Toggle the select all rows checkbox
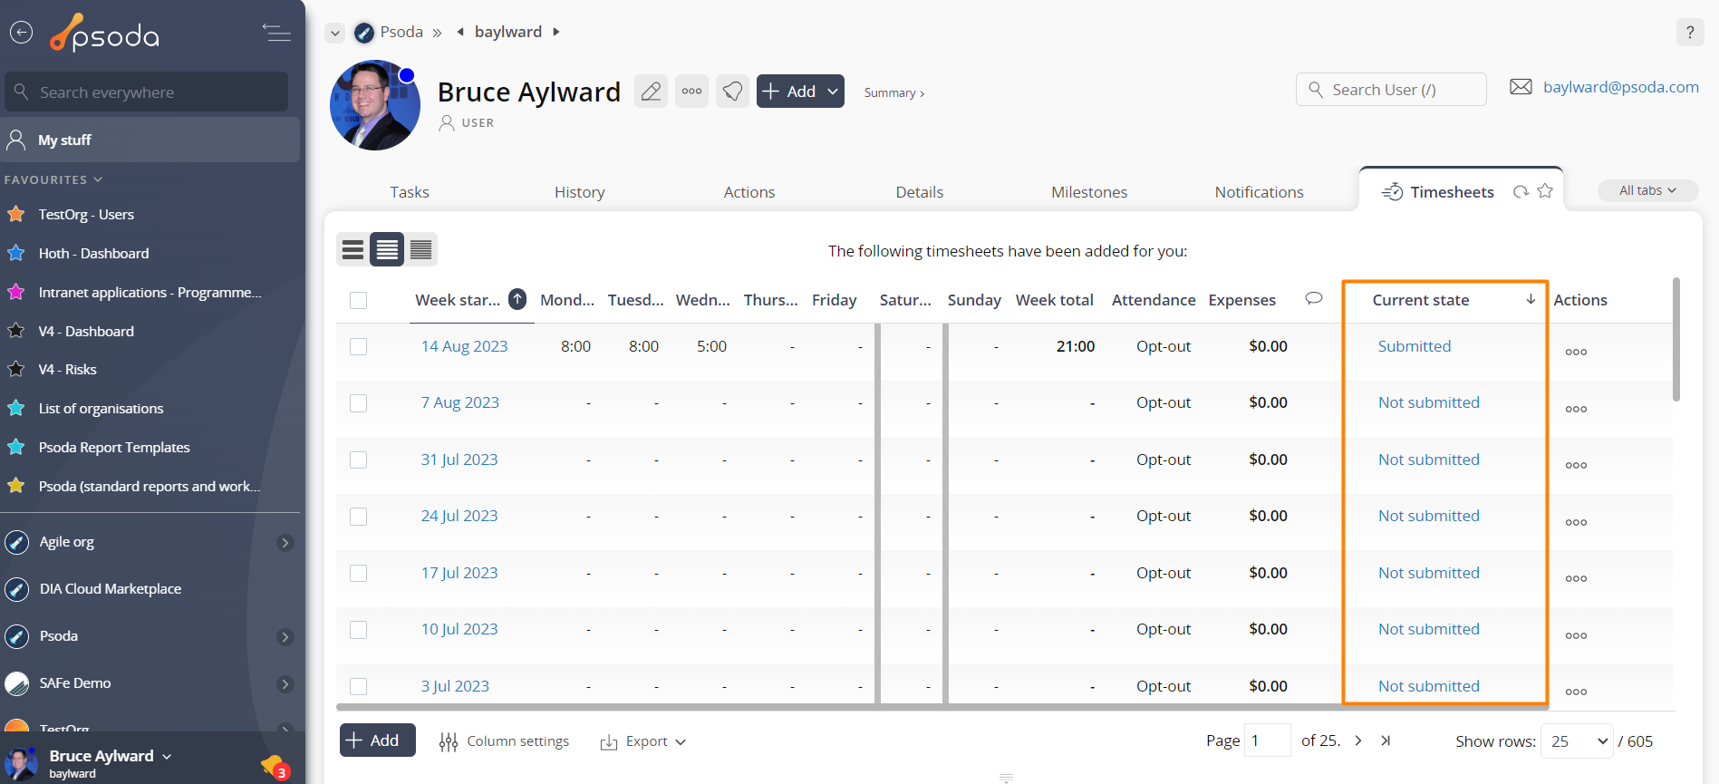The image size is (1719, 784). (359, 300)
